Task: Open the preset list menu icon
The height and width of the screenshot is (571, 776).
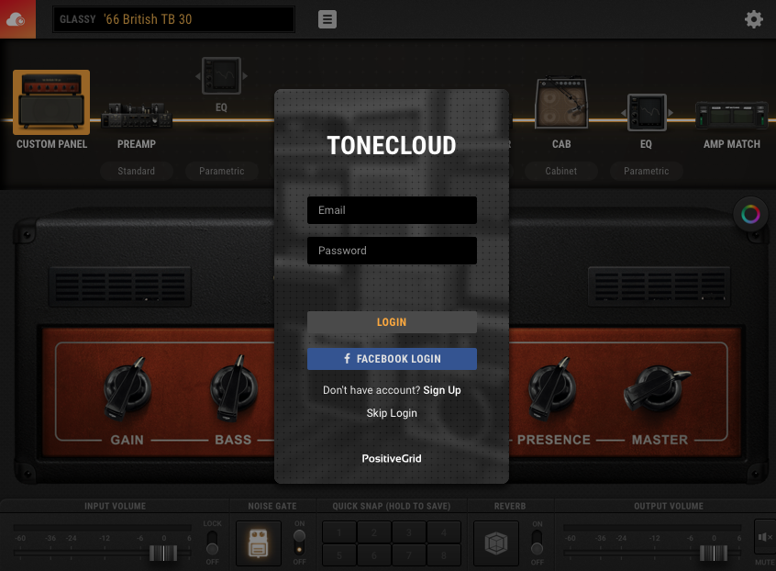Action: click(327, 19)
